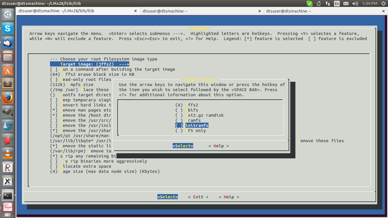Select '(64) jffs2 erase block size in KB'
Screen dimensions: 388x218
pos(92,74)
